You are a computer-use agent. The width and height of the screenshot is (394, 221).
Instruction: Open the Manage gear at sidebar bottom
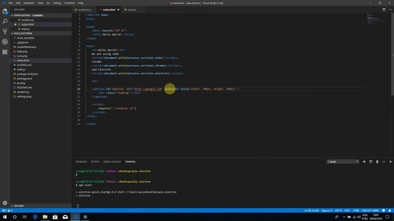tap(5, 203)
